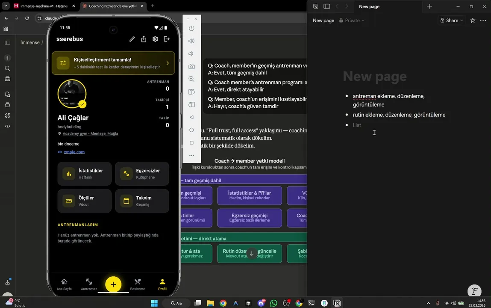
Task: Open WhatsApp from the taskbar
Action: [x=273, y=303]
